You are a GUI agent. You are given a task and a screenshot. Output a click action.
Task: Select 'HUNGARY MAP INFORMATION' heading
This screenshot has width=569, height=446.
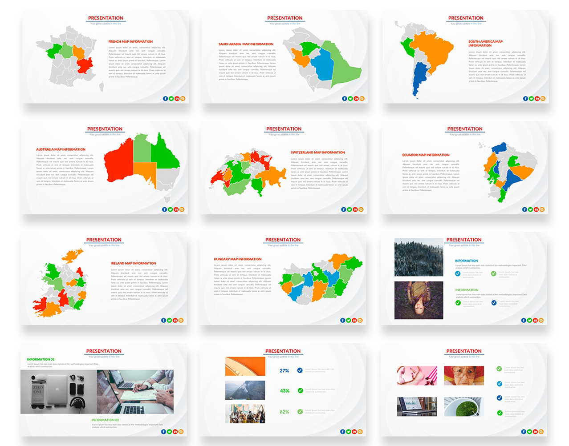click(x=238, y=259)
